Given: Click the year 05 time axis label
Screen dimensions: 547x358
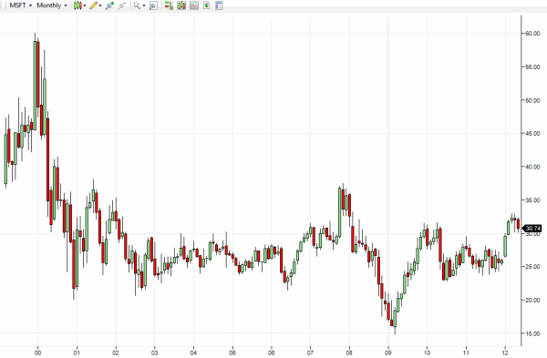Looking at the screenshot, I should 232,353.
